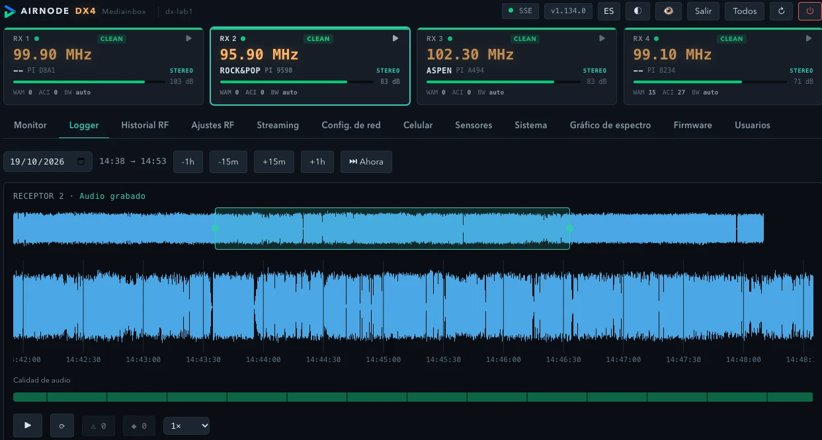The width and height of the screenshot is (822, 440).
Task: Switch to the Streaming tab
Action: point(278,125)
